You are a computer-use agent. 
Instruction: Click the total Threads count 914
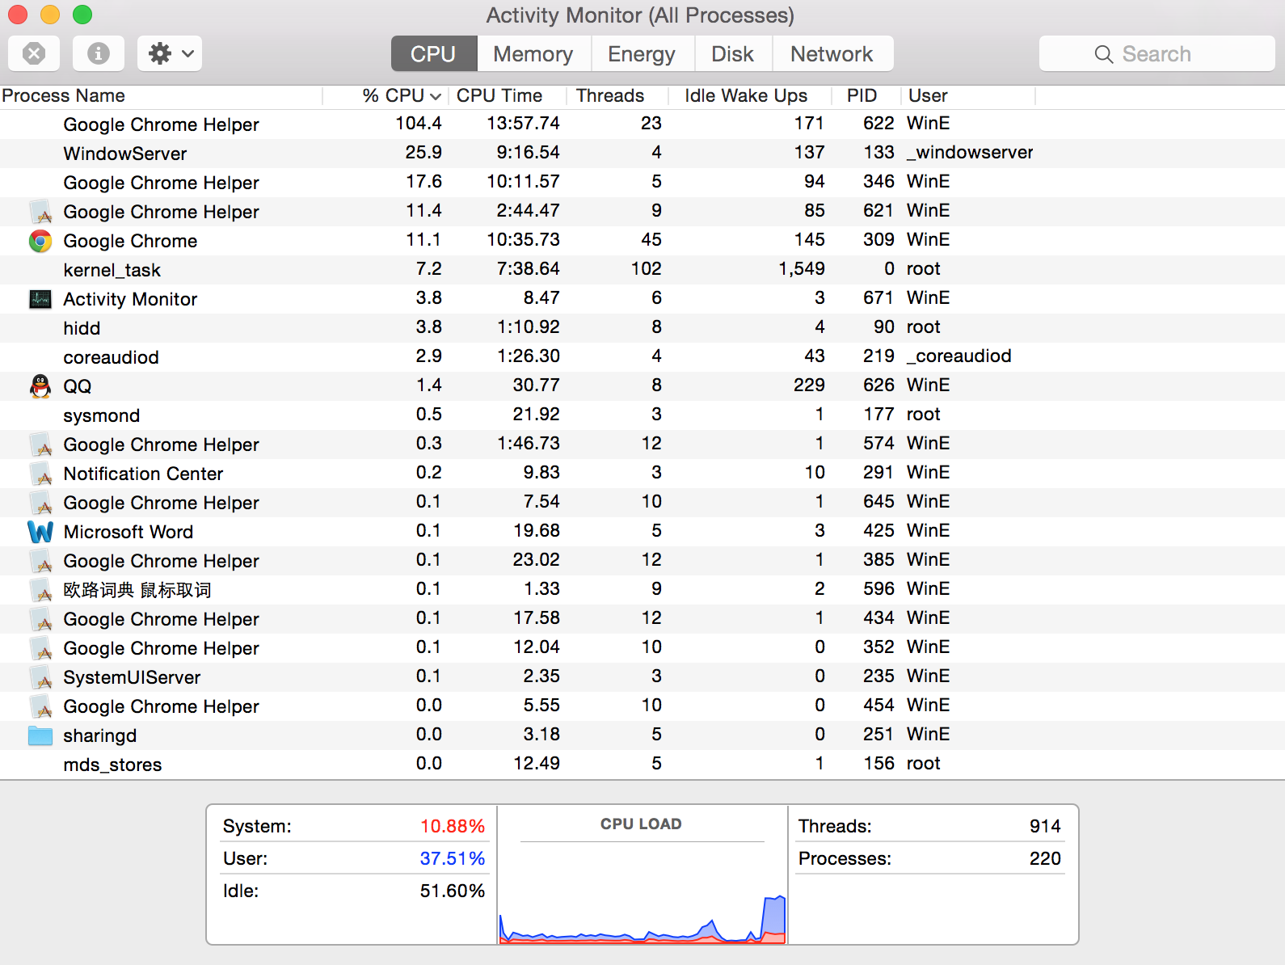click(1045, 827)
